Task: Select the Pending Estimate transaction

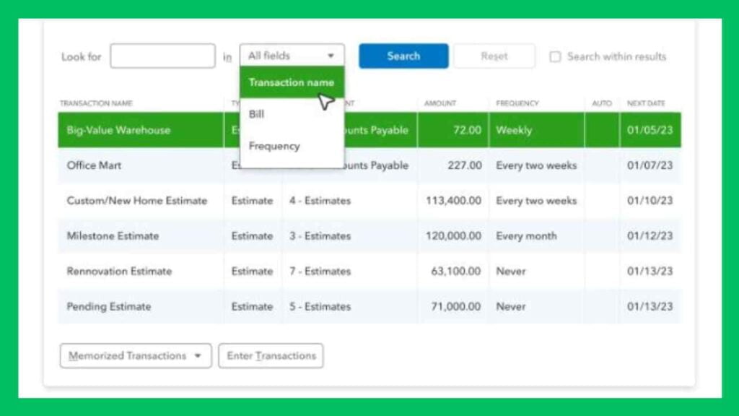Action: tap(109, 307)
